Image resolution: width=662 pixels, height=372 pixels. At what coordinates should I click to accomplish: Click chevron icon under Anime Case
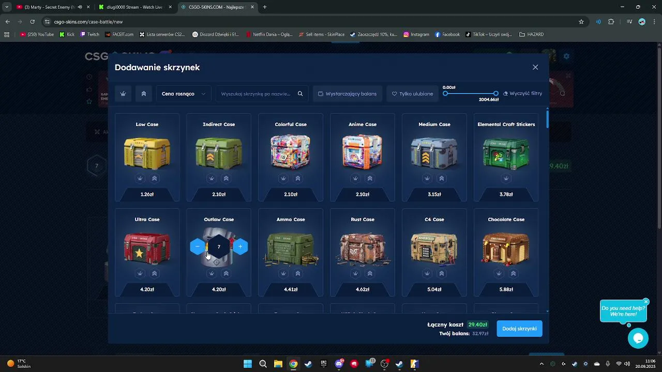coord(370,178)
